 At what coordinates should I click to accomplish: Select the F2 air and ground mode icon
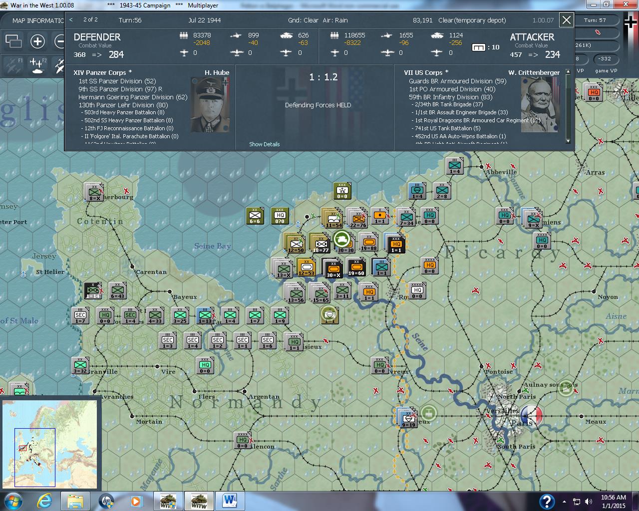click(x=37, y=65)
